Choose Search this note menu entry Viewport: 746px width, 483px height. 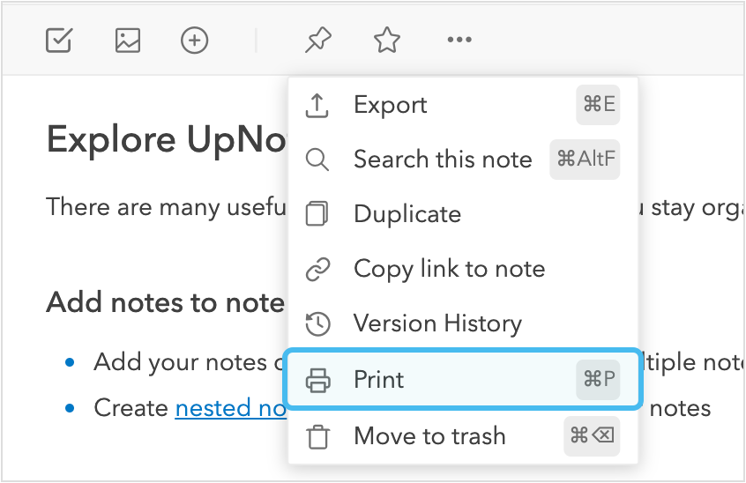coord(442,160)
